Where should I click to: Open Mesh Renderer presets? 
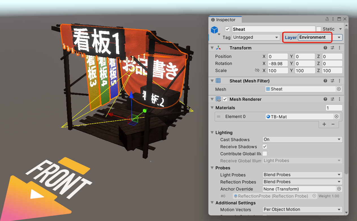point(332,99)
